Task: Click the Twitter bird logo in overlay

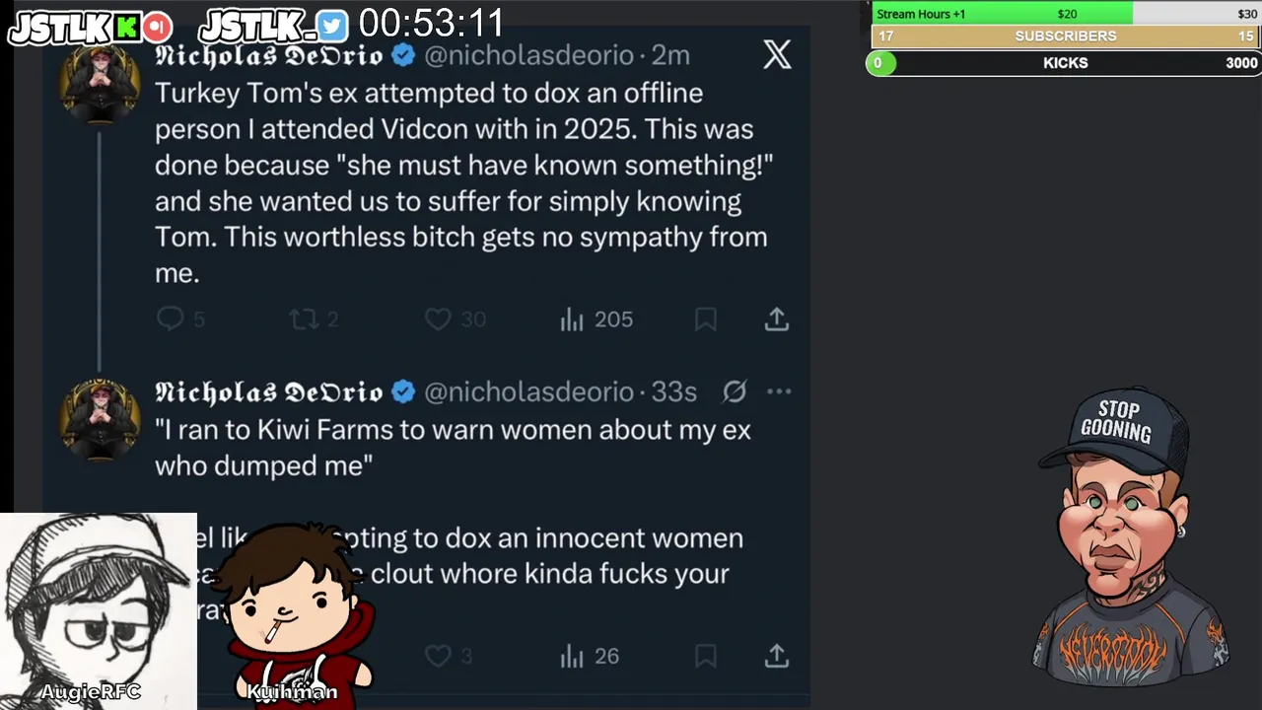Action: [x=332, y=27]
